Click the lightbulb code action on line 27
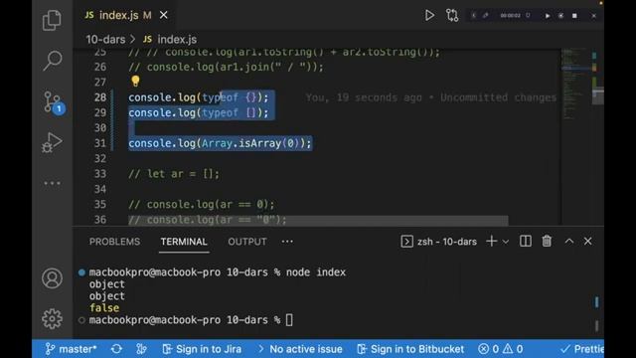Viewport: 636px width, 358px height. pyautogui.click(x=135, y=82)
